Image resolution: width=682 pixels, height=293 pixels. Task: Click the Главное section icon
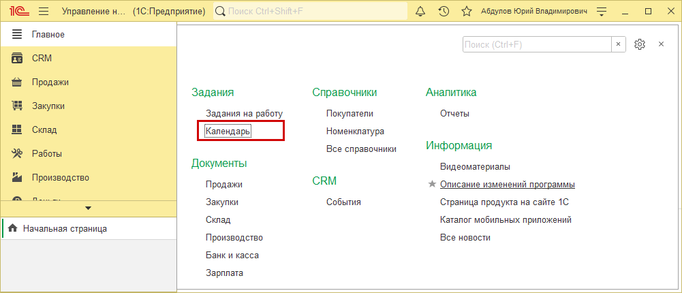(x=16, y=34)
